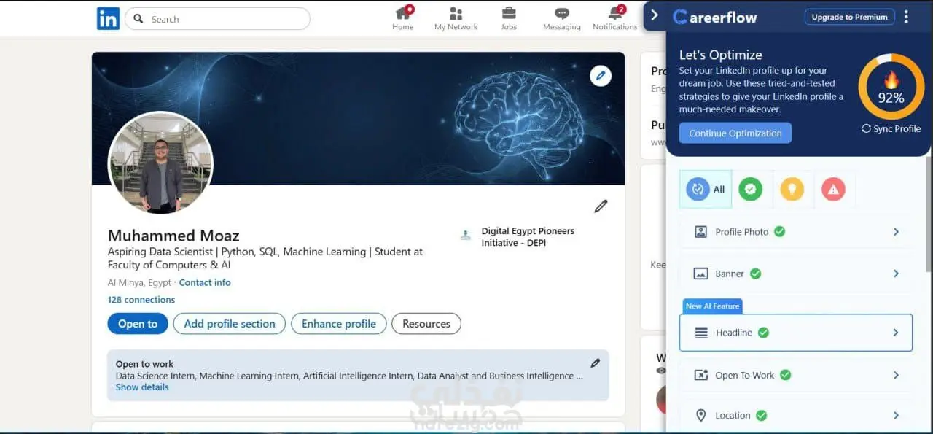Click Show details under Open to work
The height and width of the screenshot is (434, 933).
[x=142, y=387]
